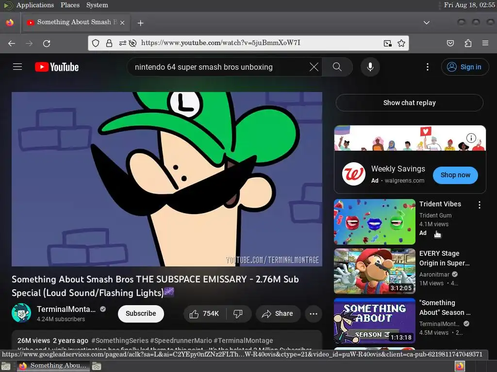The width and height of the screenshot is (497, 372).
Task: Like the video (754K)
Action: 204,313
